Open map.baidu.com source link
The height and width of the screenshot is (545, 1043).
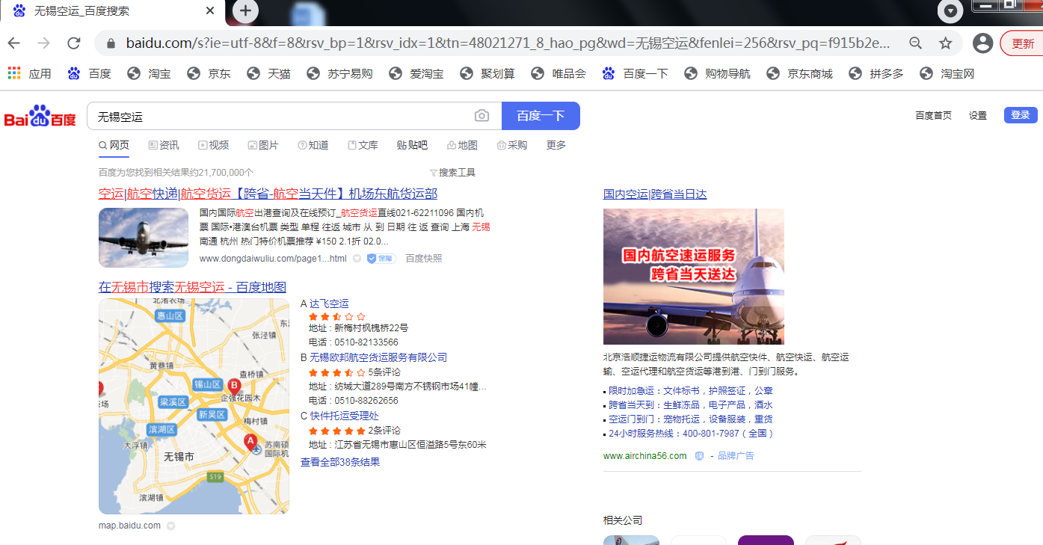(129, 526)
